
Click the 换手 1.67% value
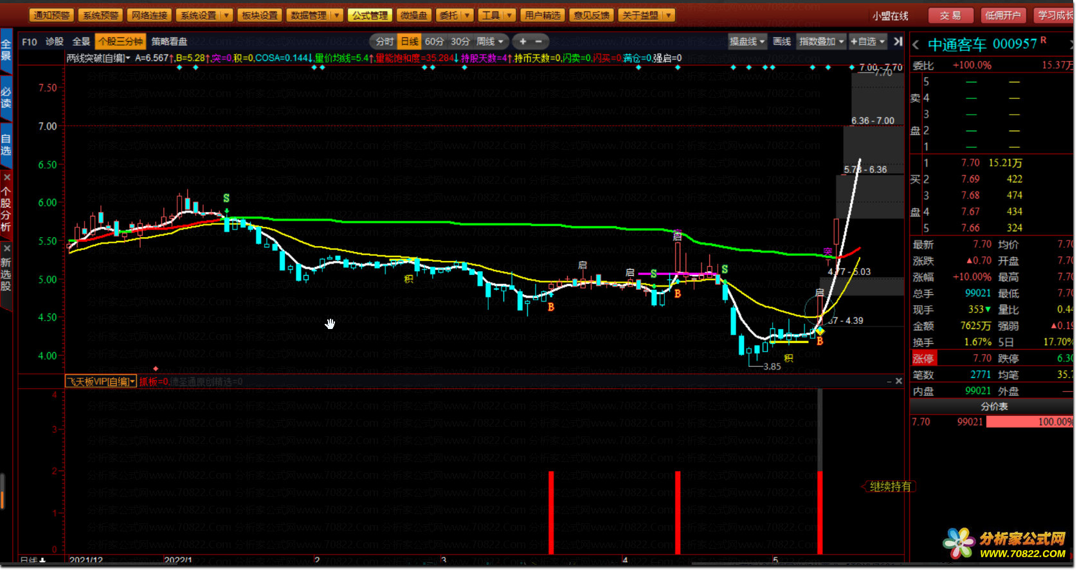[x=977, y=343]
